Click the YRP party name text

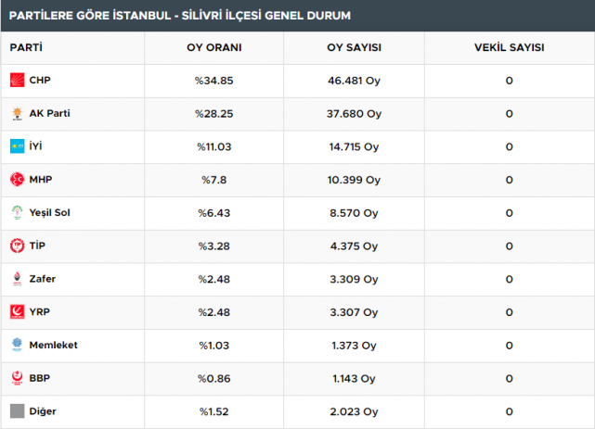point(40,311)
